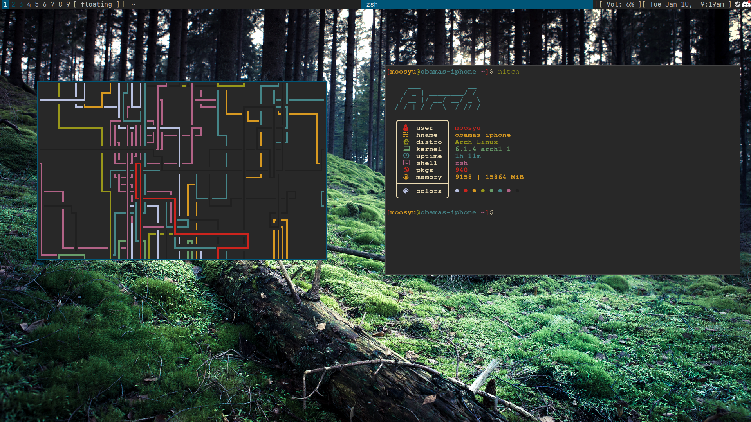This screenshot has height=422, width=751.
Task: Switch to workspace tag 2
Action: coord(13,4)
